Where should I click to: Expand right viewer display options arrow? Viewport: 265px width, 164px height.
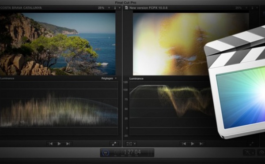[257, 8]
